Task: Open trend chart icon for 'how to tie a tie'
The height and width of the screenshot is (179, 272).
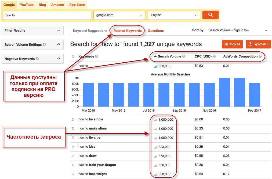Action: (156, 138)
